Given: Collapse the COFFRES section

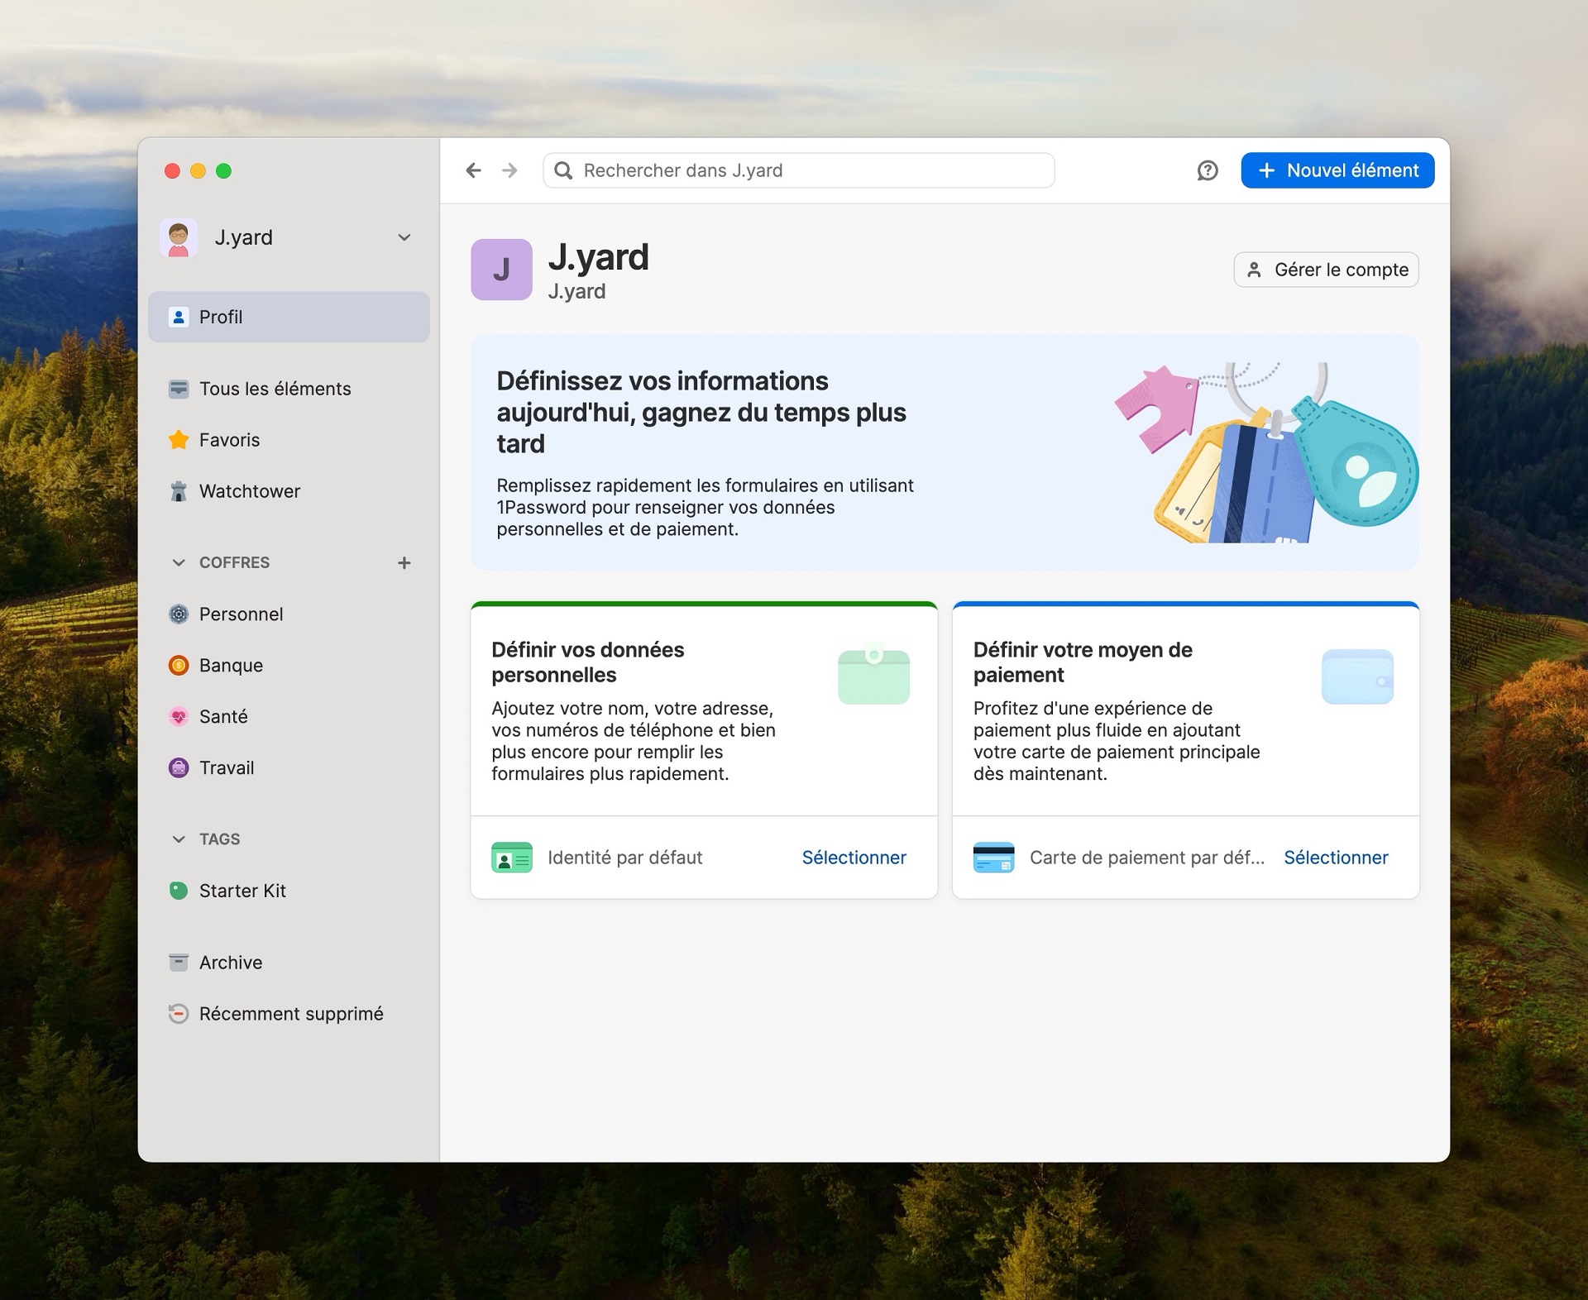Looking at the screenshot, I should pyautogui.click(x=179, y=563).
